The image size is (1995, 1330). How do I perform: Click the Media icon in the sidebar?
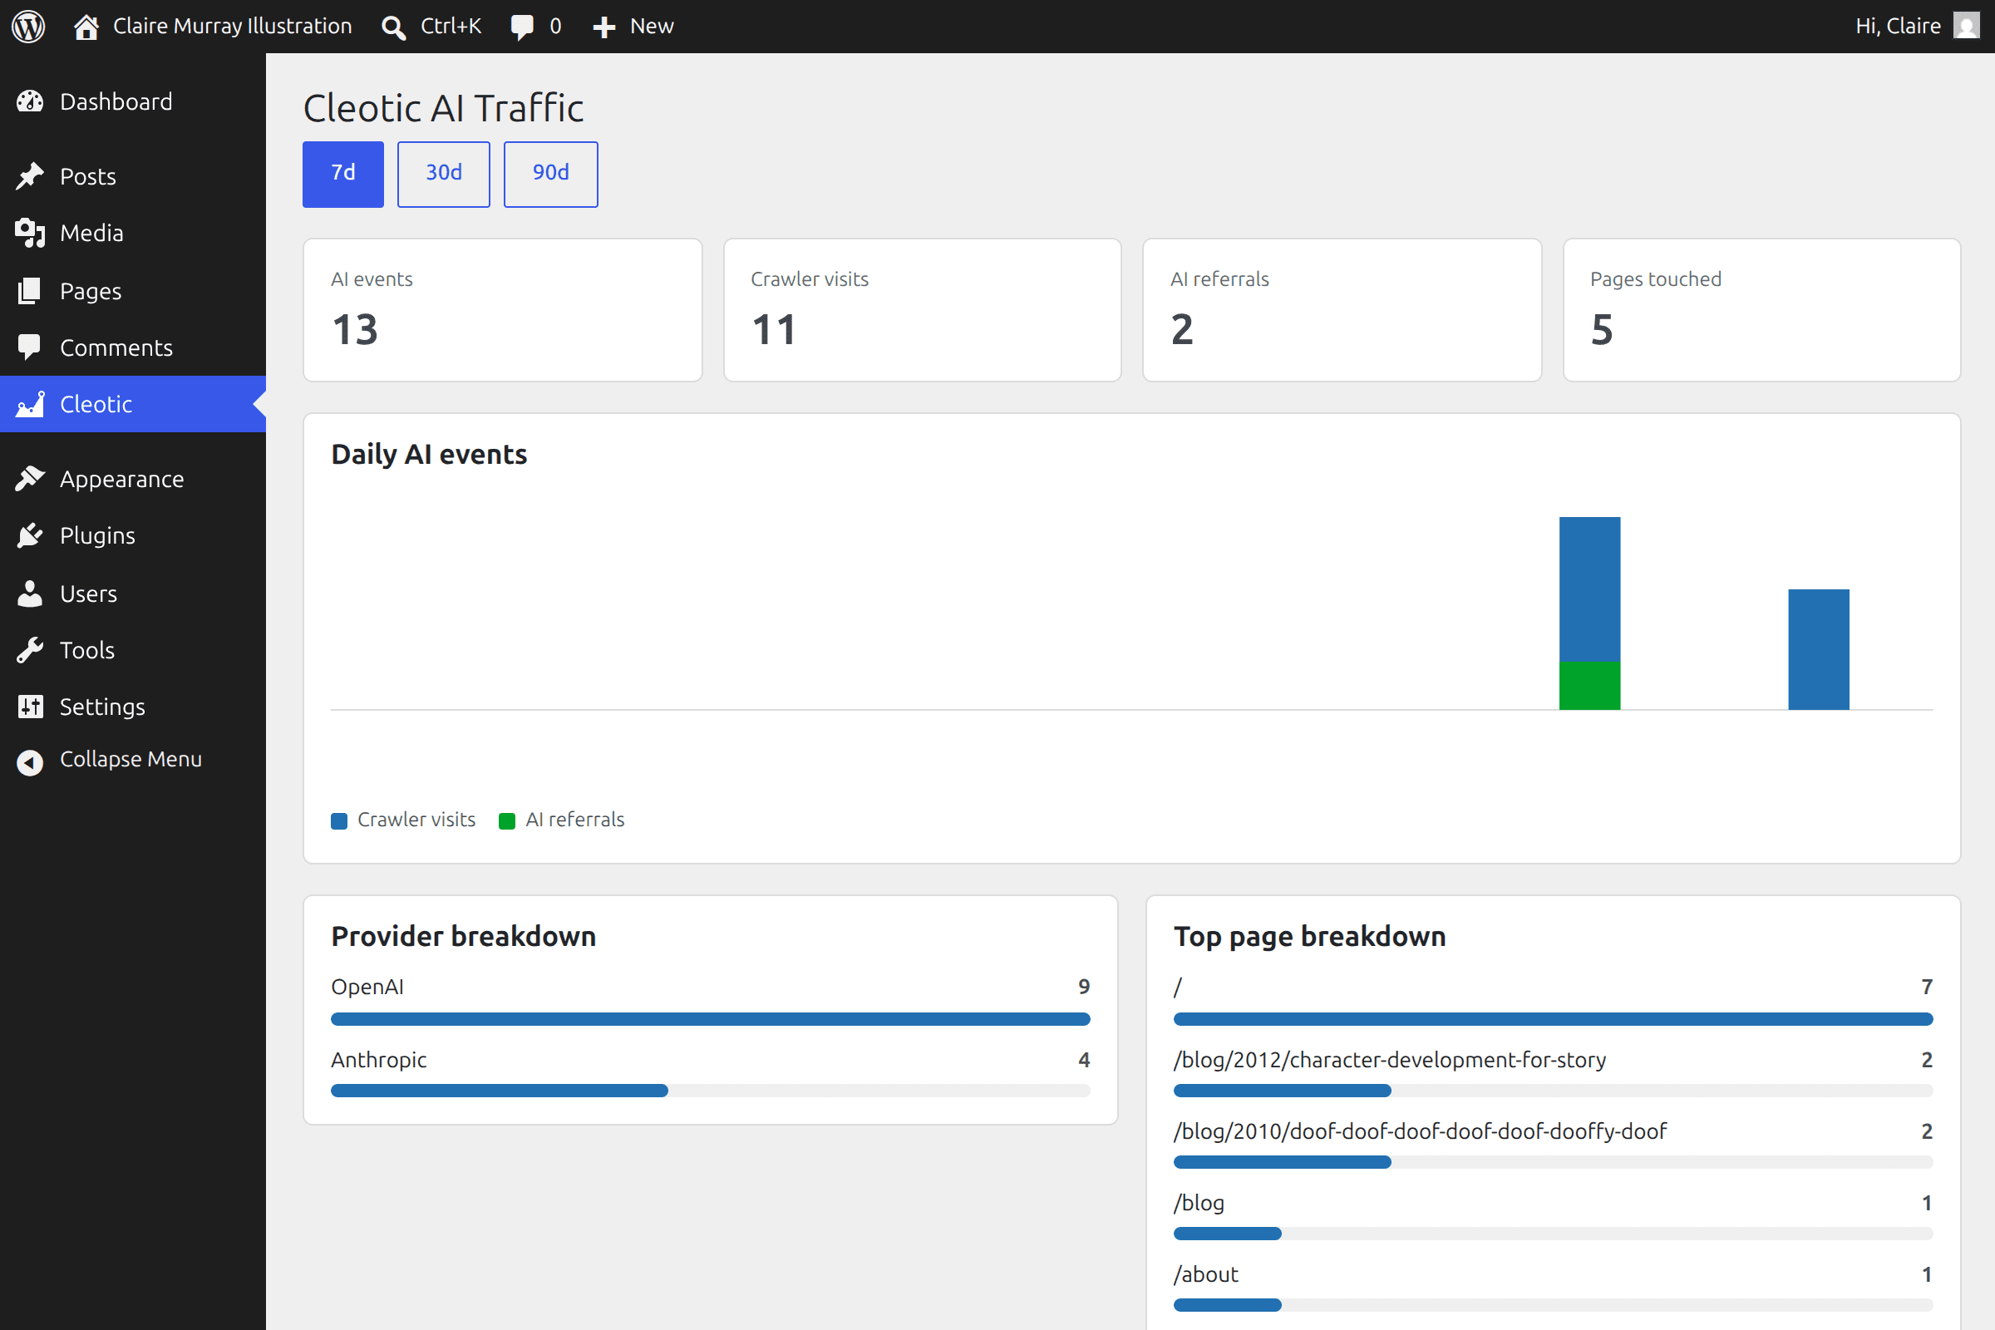tap(30, 233)
